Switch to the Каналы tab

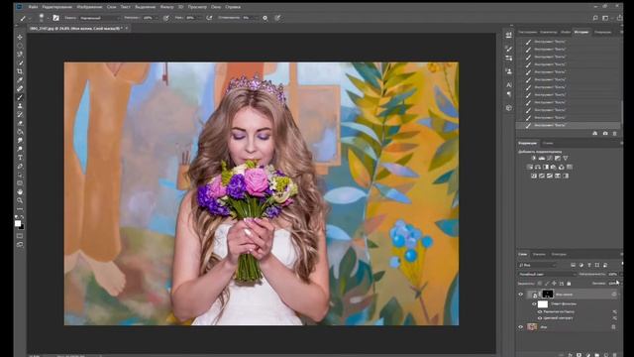coord(539,254)
